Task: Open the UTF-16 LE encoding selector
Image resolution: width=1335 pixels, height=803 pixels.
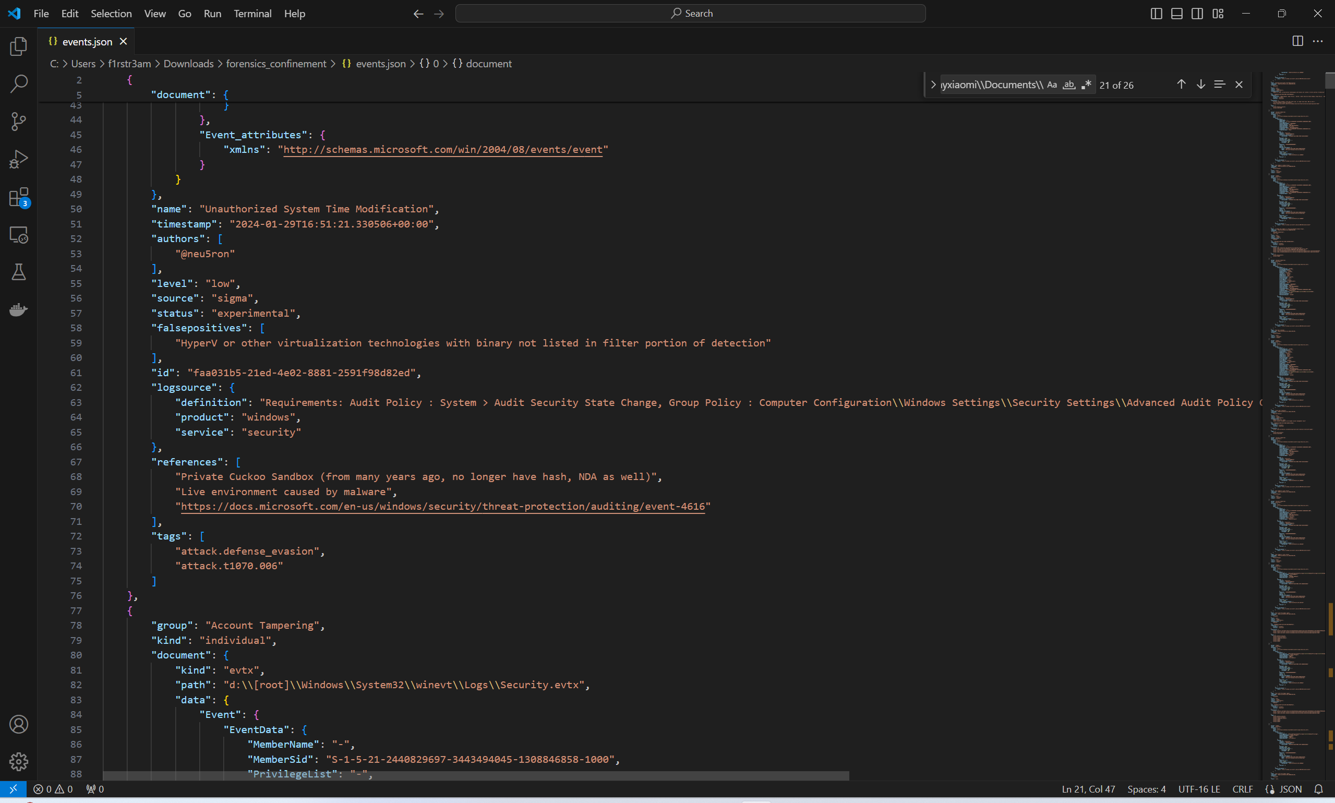Action: 1199,789
